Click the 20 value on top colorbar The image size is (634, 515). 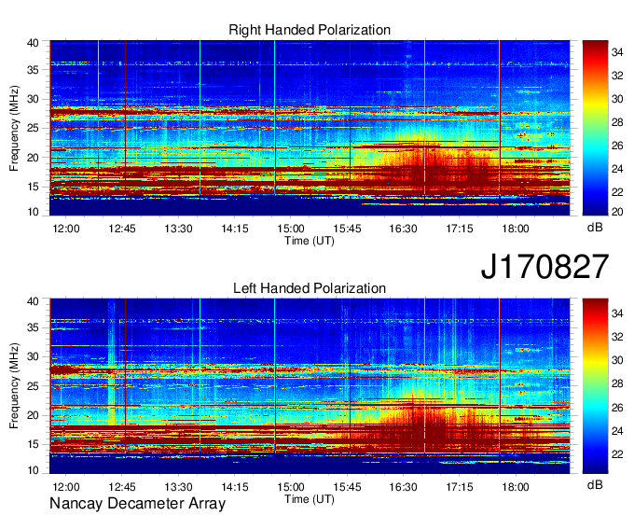point(617,212)
